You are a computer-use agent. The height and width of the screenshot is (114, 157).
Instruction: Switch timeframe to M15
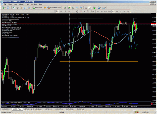105,11
